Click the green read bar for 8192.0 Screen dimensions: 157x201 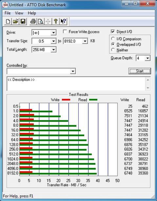[x=58, y=174]
